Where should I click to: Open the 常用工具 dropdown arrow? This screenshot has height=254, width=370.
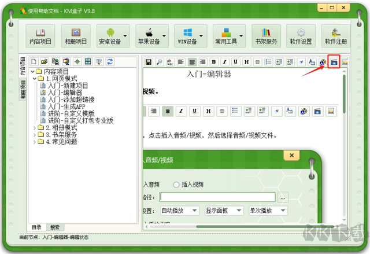pyautogui.click(x=241, y=36)
